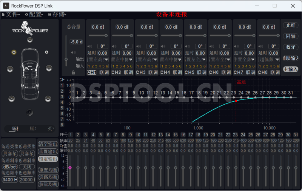The width and height of the screenshot is (302, 191).
Task: Click the subwoofer icon below the car
Action: [x=29, y=112]
